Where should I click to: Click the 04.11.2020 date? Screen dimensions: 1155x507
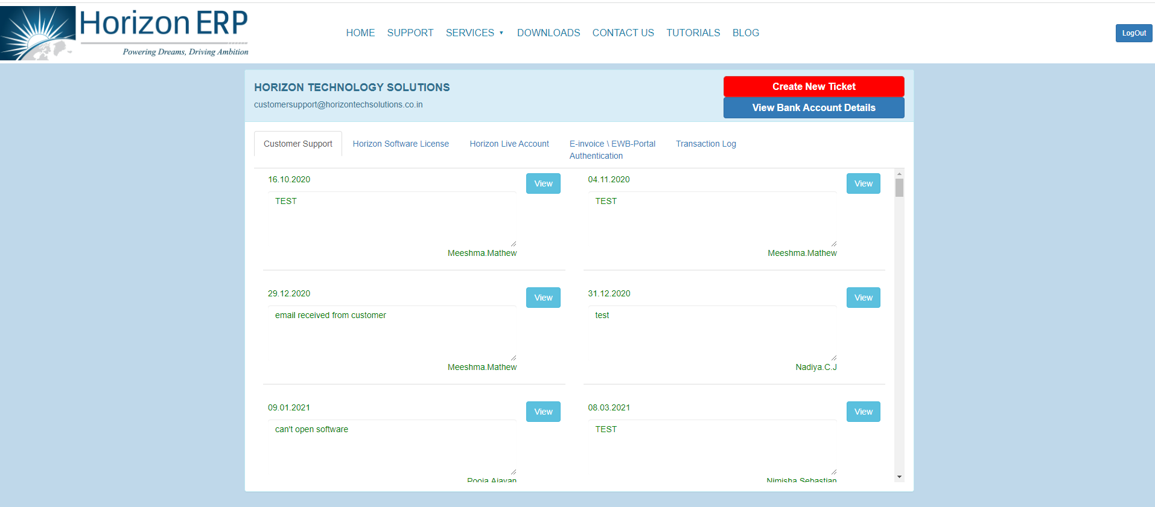(x=609, y=179)
